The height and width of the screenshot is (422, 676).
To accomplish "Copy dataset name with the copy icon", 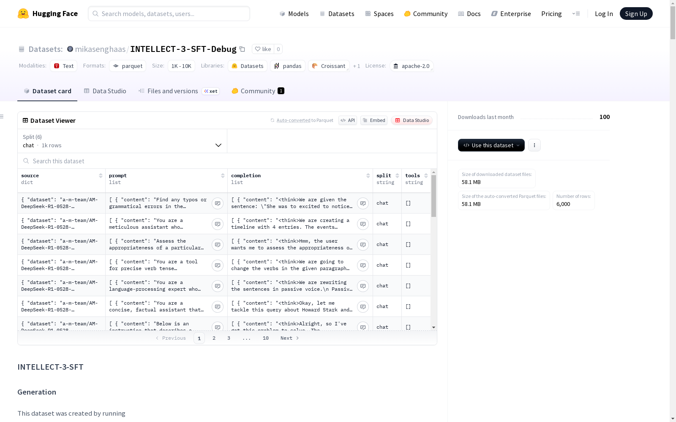I will click(x=242, y=49).
